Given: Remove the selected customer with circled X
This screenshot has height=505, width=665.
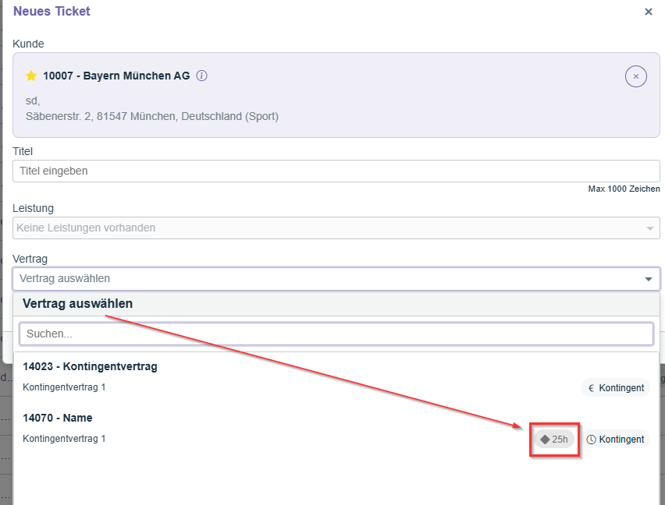Looking at the screenshot, I should pos(635,76).
